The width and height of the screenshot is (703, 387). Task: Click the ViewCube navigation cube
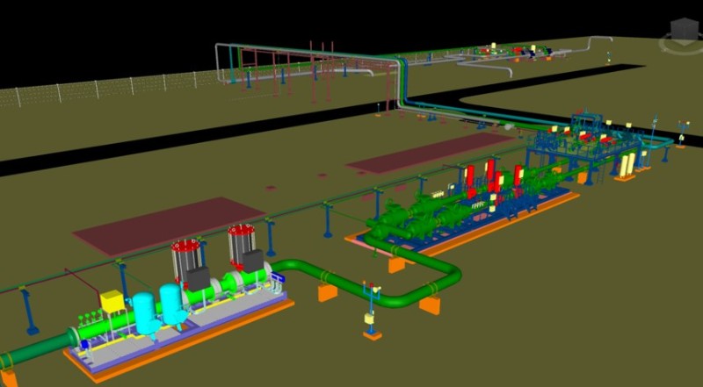(x=682, y=31)
